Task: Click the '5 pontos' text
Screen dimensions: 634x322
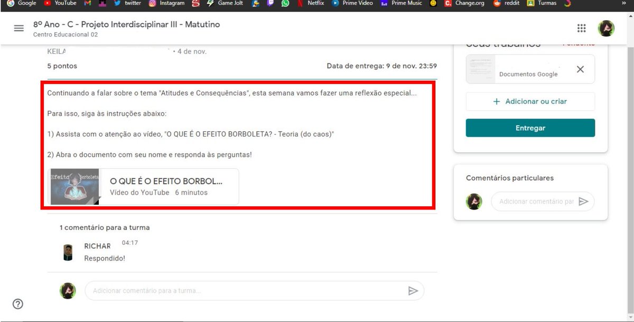Action: click(x=62, y=66)
